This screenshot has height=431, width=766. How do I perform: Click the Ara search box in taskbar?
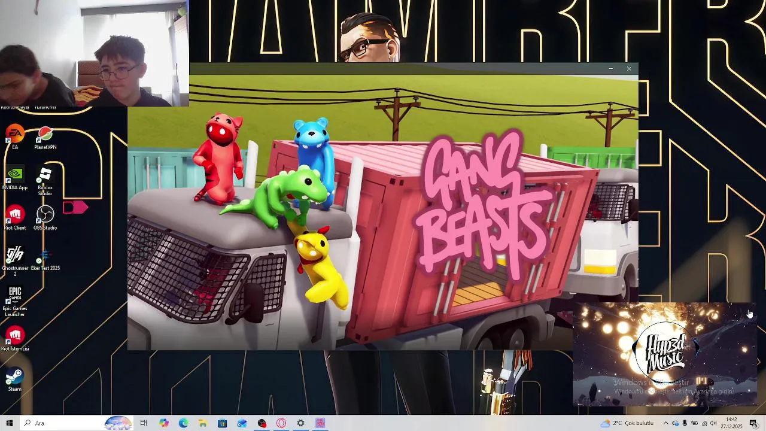76,423
